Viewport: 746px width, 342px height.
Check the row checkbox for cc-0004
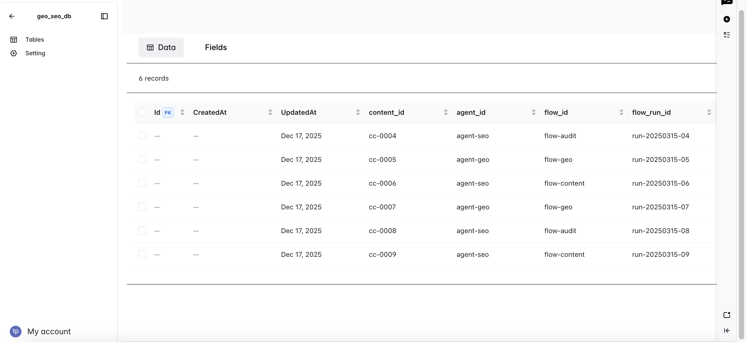coord(142,136)
